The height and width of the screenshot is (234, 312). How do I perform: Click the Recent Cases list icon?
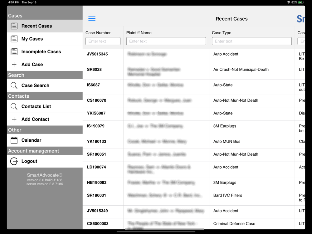point(14,26)
